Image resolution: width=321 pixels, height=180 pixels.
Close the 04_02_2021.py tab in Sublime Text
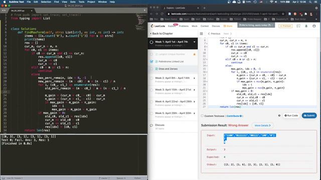pos(32,10)
